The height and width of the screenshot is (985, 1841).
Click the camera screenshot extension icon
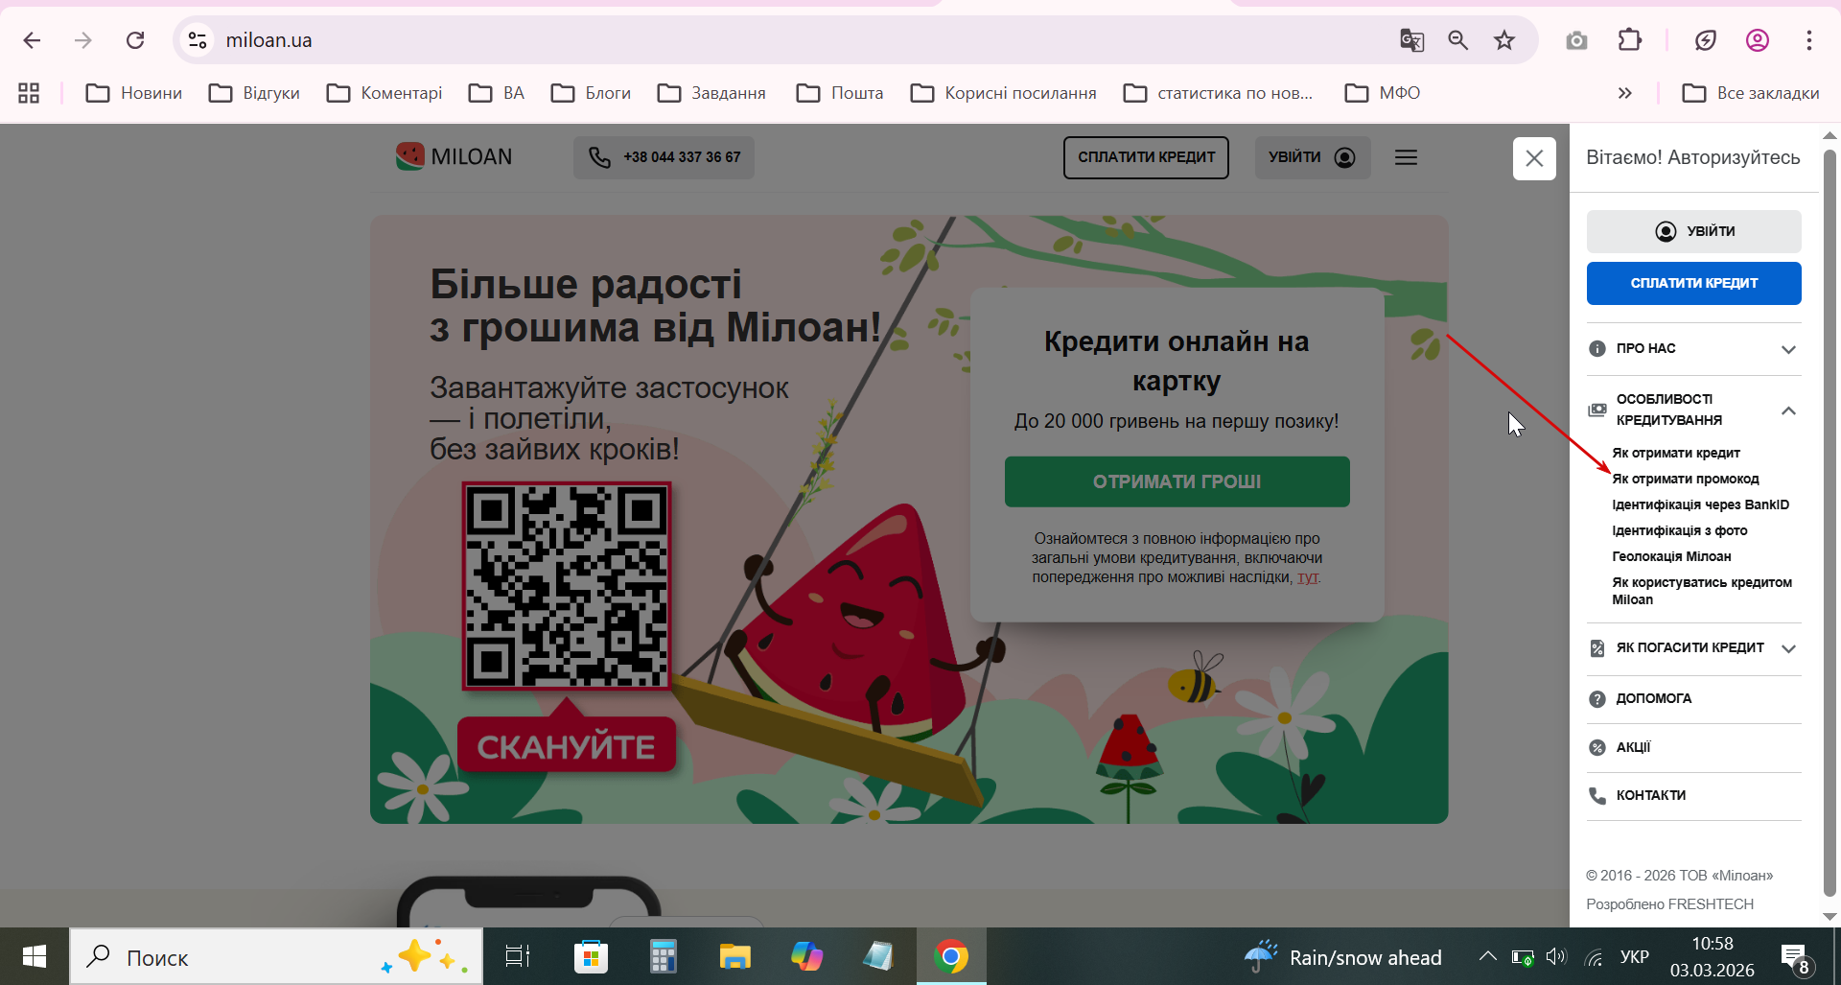[1576, 40]
